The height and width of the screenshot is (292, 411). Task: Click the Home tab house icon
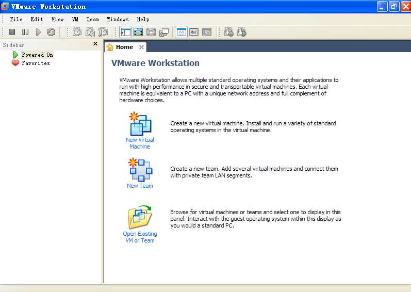(110, 47)
